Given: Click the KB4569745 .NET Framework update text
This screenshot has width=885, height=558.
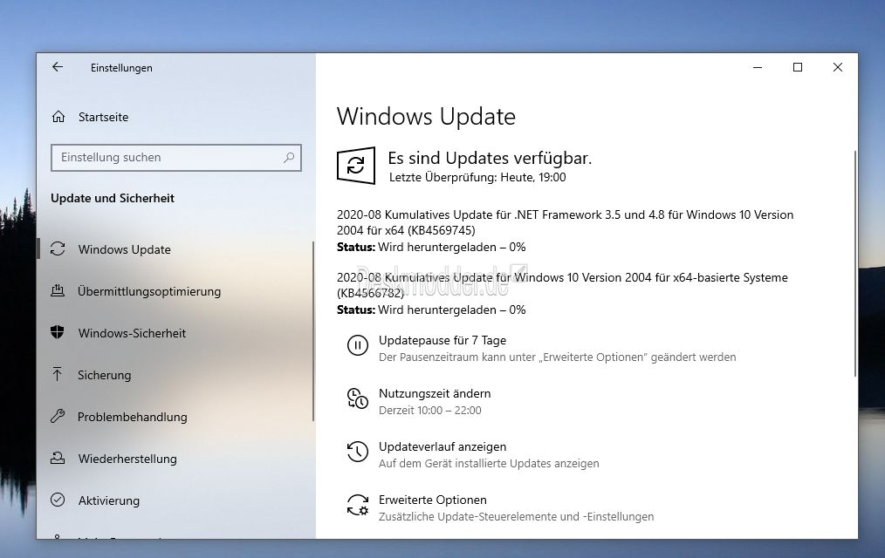Looking at the screenshot, I should 565,222.
